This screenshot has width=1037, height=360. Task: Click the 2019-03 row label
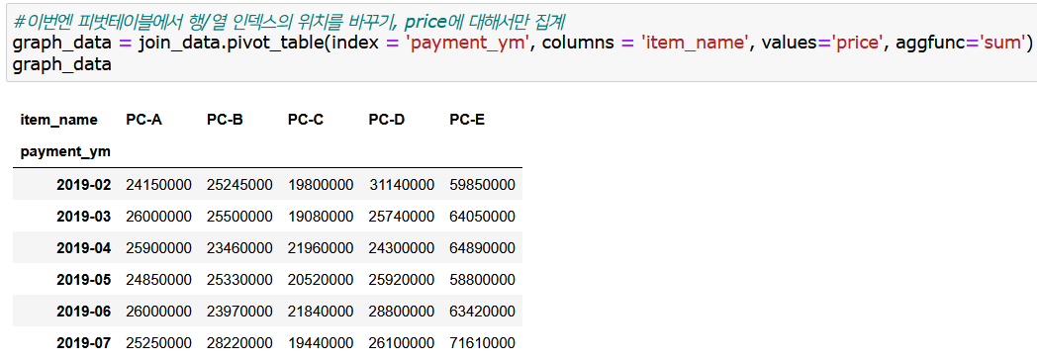84,216
